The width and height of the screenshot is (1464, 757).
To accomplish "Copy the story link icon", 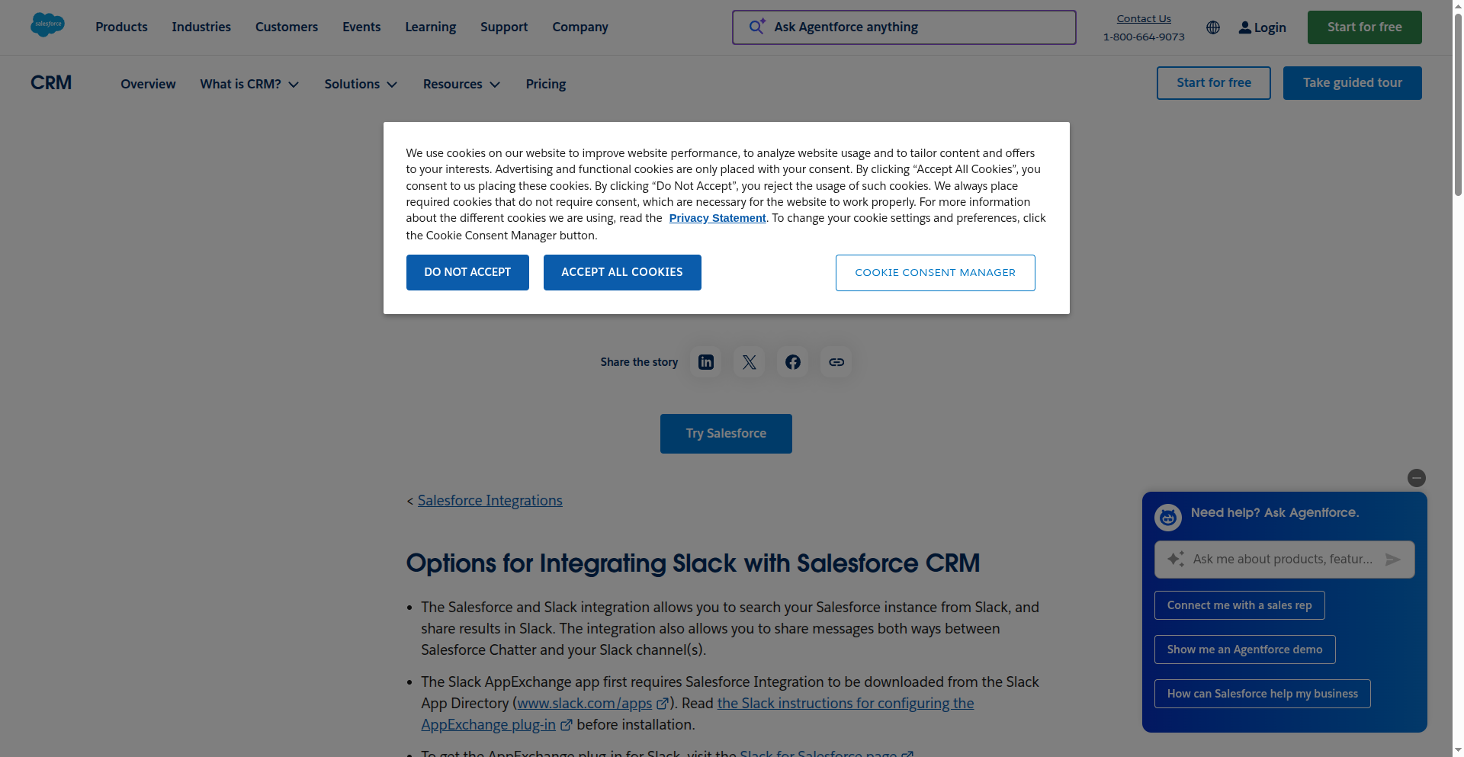I will pyautogui.click(x=836, y=362).
